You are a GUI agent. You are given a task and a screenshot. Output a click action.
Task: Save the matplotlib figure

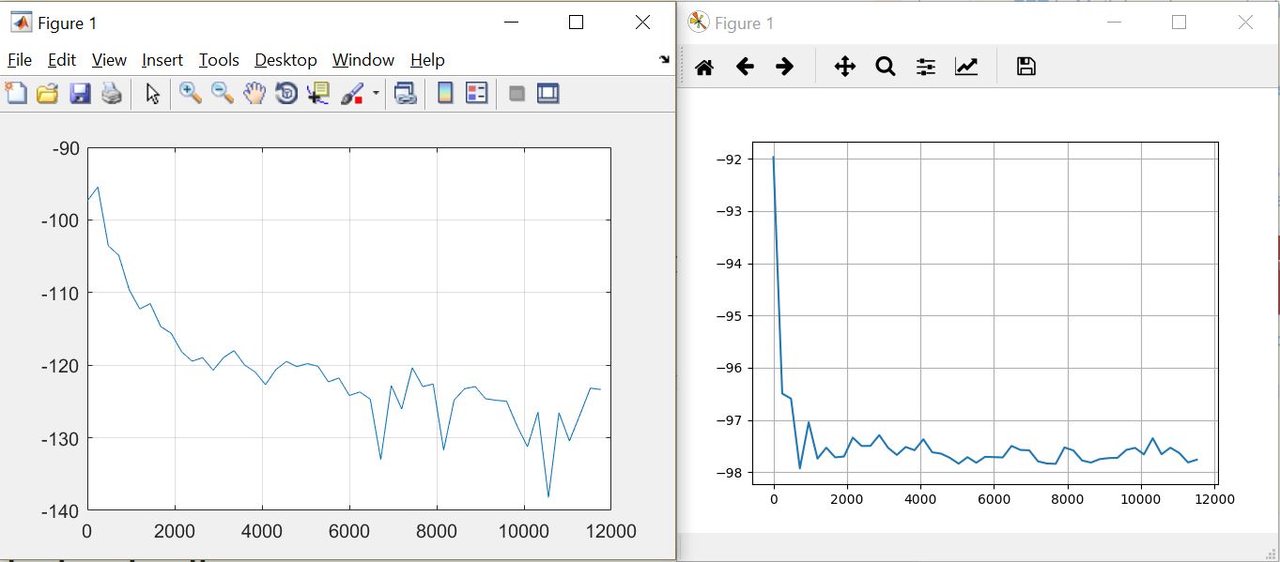[x=1026, y=67]
